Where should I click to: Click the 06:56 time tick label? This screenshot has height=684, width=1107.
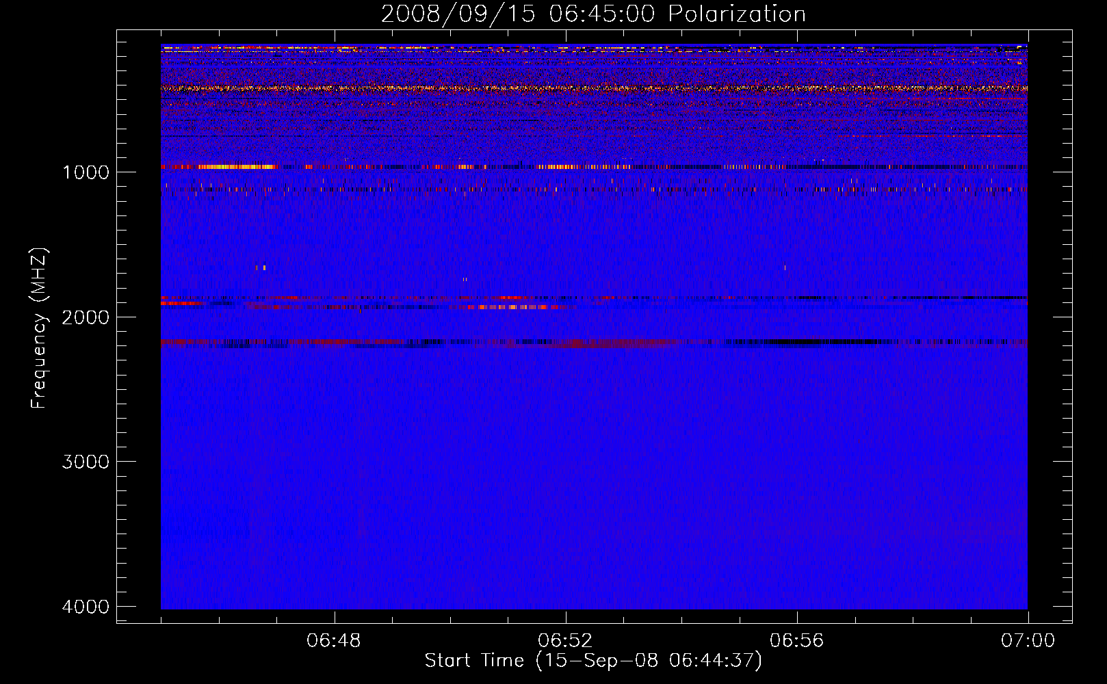[x=796, y=641]
